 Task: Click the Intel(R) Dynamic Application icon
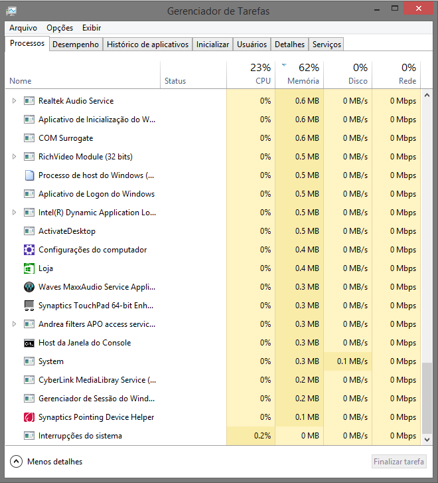pyautogui.click(x=29, y=212)
